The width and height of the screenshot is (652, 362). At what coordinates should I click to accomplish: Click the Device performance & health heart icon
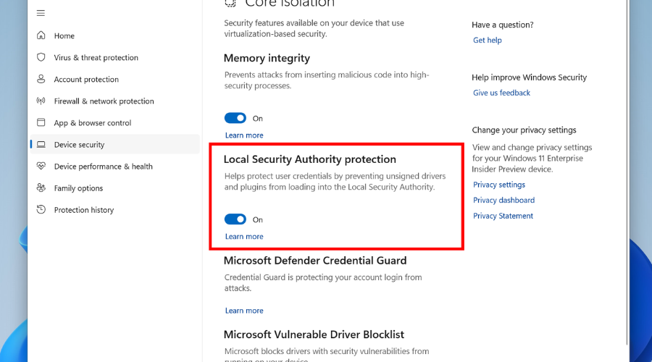pos(41,167)
